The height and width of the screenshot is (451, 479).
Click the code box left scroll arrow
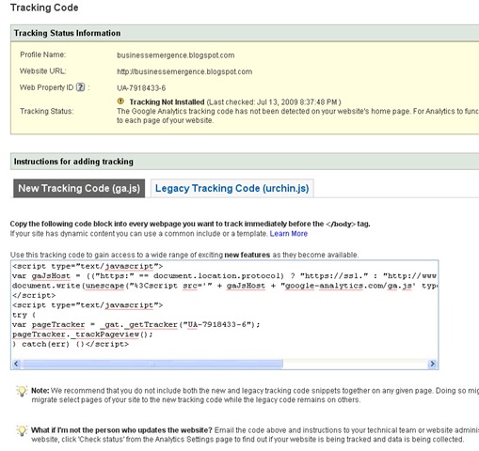[16, 364]
